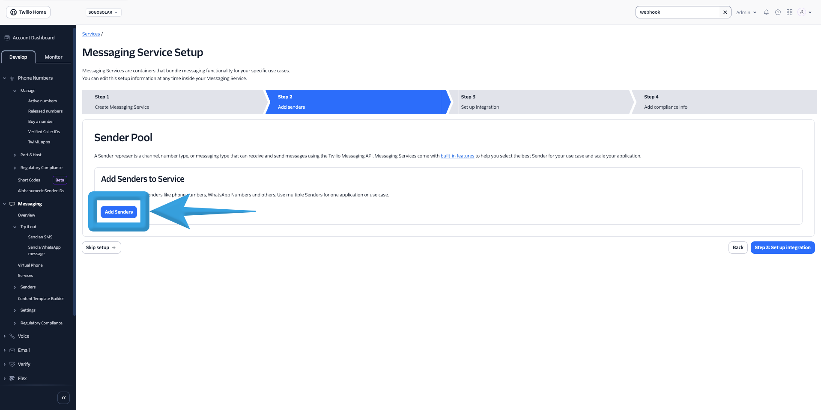821x410 pixels.
Task: Expand the Voice section in sidebar
Action: click(x=5, y=336)
